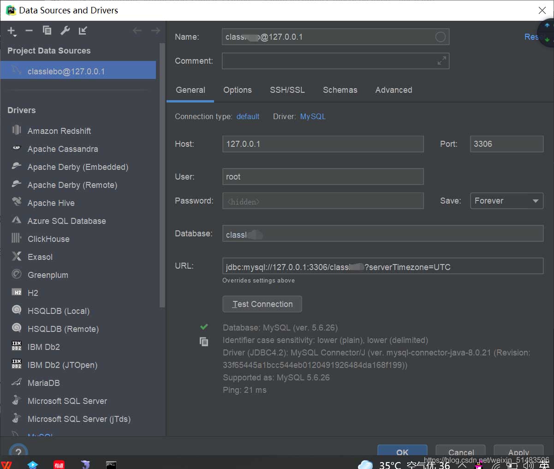554x469 pixels.
Task: Click the H2 driver icon
Action: [x=17, y=292]
